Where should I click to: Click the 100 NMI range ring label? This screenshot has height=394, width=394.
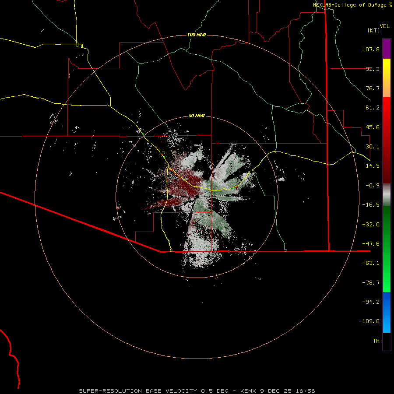[197, 35]
